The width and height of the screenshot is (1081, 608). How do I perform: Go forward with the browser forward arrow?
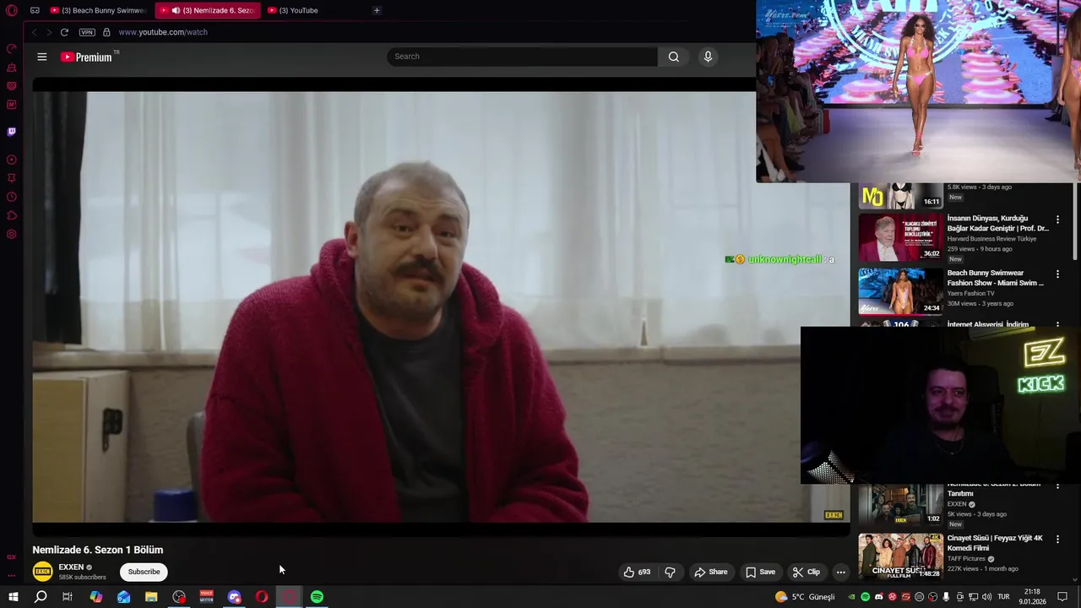pyautogui.click(x=49, y=32)
